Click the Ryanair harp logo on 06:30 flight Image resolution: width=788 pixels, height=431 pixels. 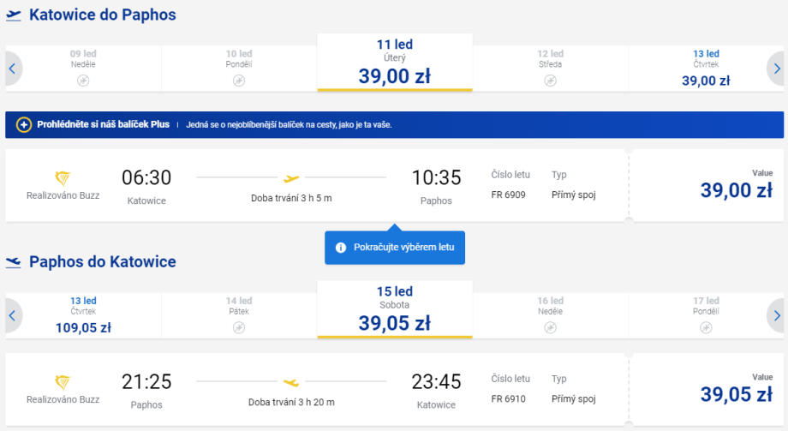63,178
